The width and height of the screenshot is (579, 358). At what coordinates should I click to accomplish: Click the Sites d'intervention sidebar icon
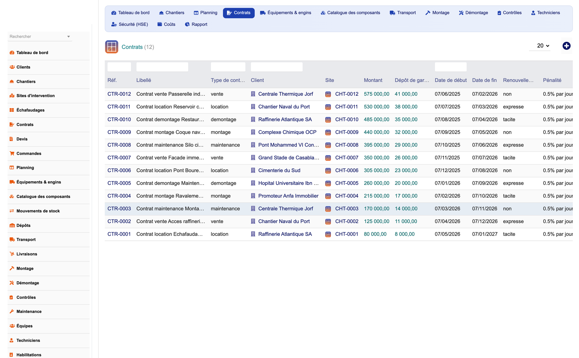pyautogui.click(x=12, y=96)
